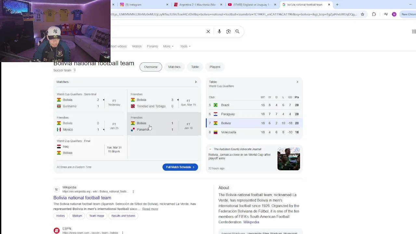Click the Full Match Schedule button
This screenshot has width=416, height=234.
coord(180,167)
